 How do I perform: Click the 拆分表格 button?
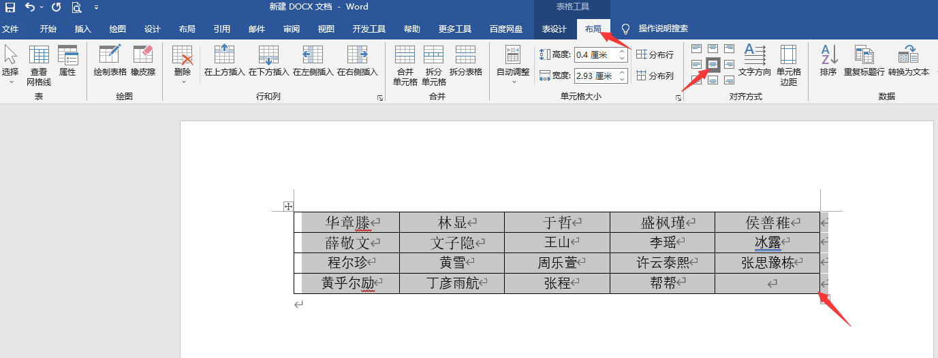465,61
